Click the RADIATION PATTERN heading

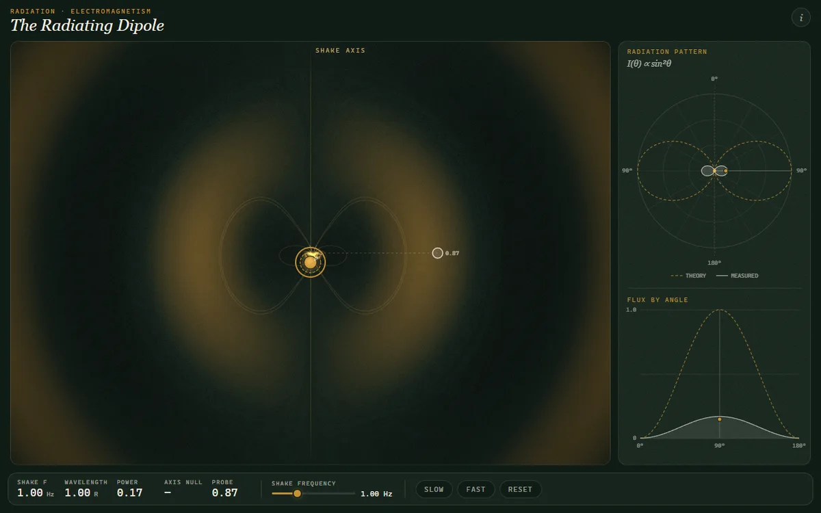667,52
